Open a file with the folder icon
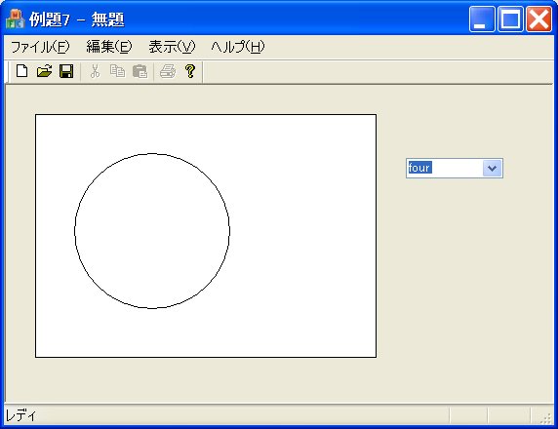Image resolution: width=558 pixels, height=429 pixels. (x=45, y=71)
